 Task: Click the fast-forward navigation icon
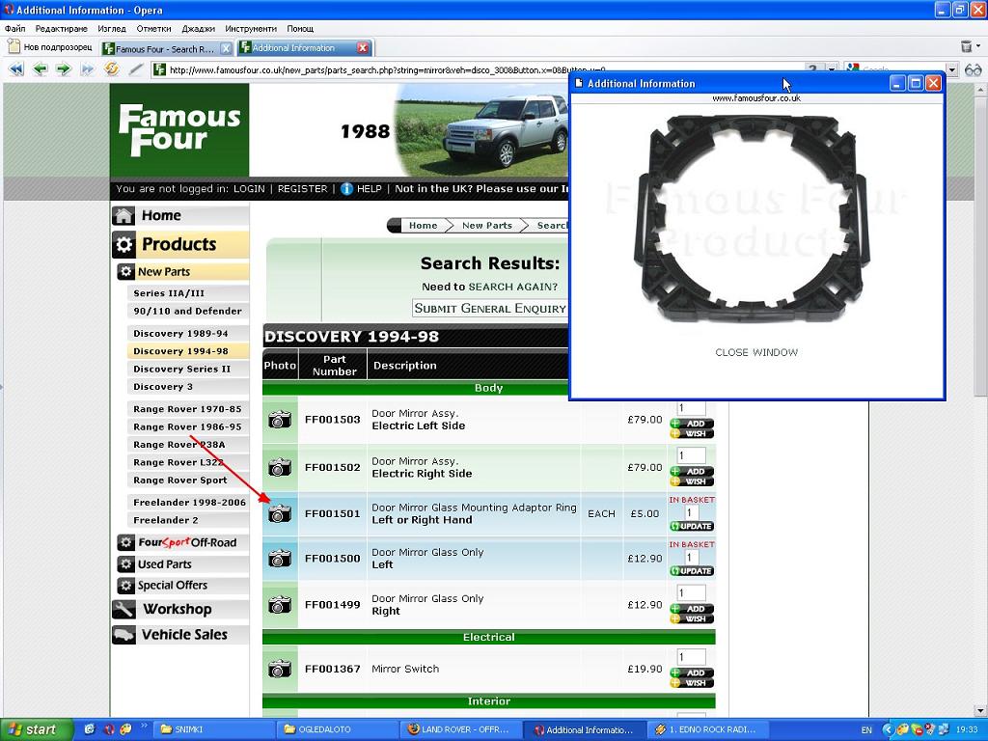coord(88,69)
